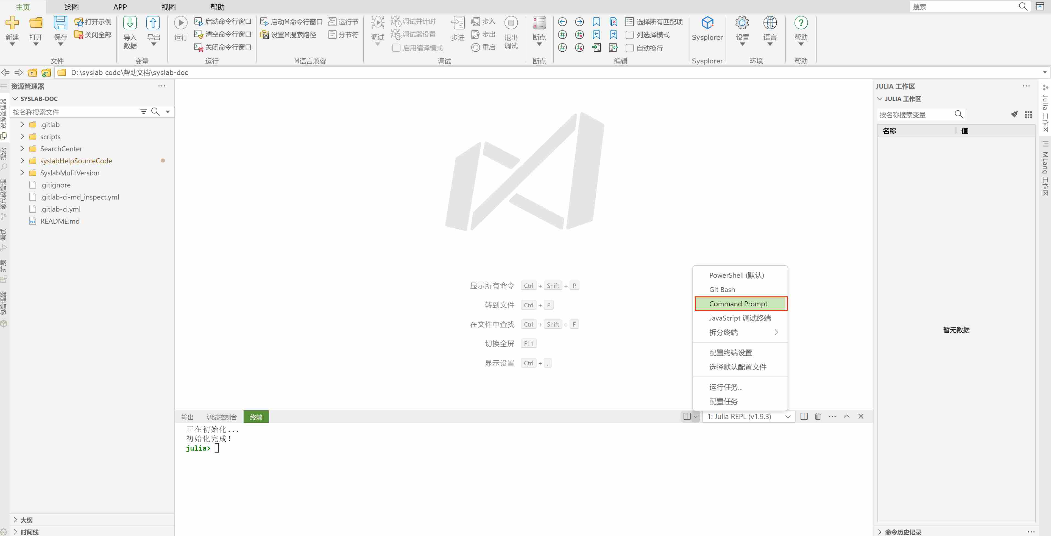Expand the 命令历史记录 section
Screen dimensions: 1051x536
(880, 532)
